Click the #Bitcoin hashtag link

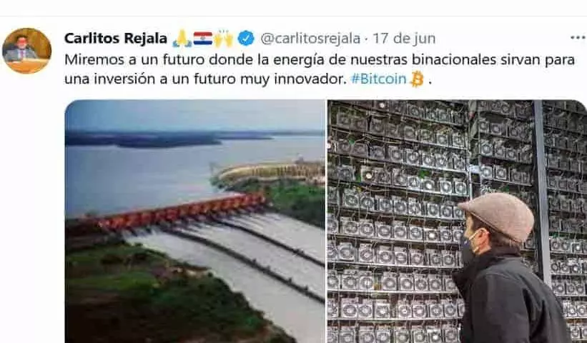pos(379,79)
